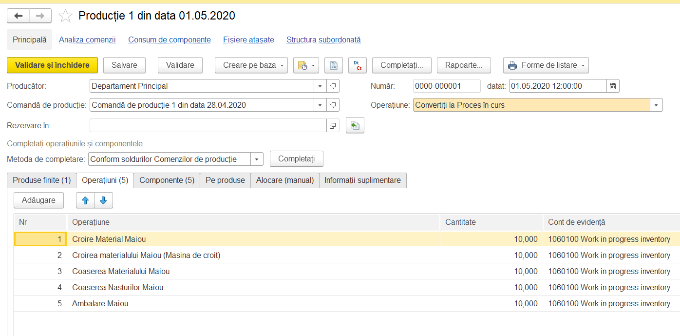Move row up with blue arrow
Viewport: 680px width, 336px height.
[x=85, y=200]
